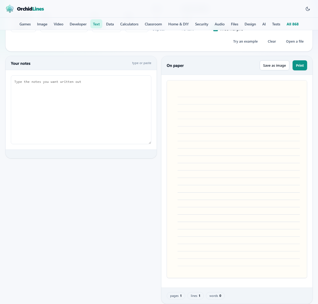Open the Video category
Screen dimensions: 318x304
coord(59,24)
